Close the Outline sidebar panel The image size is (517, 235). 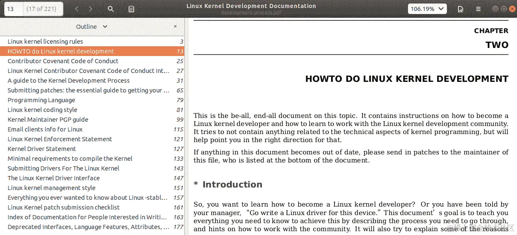click(x=175, y=26)
